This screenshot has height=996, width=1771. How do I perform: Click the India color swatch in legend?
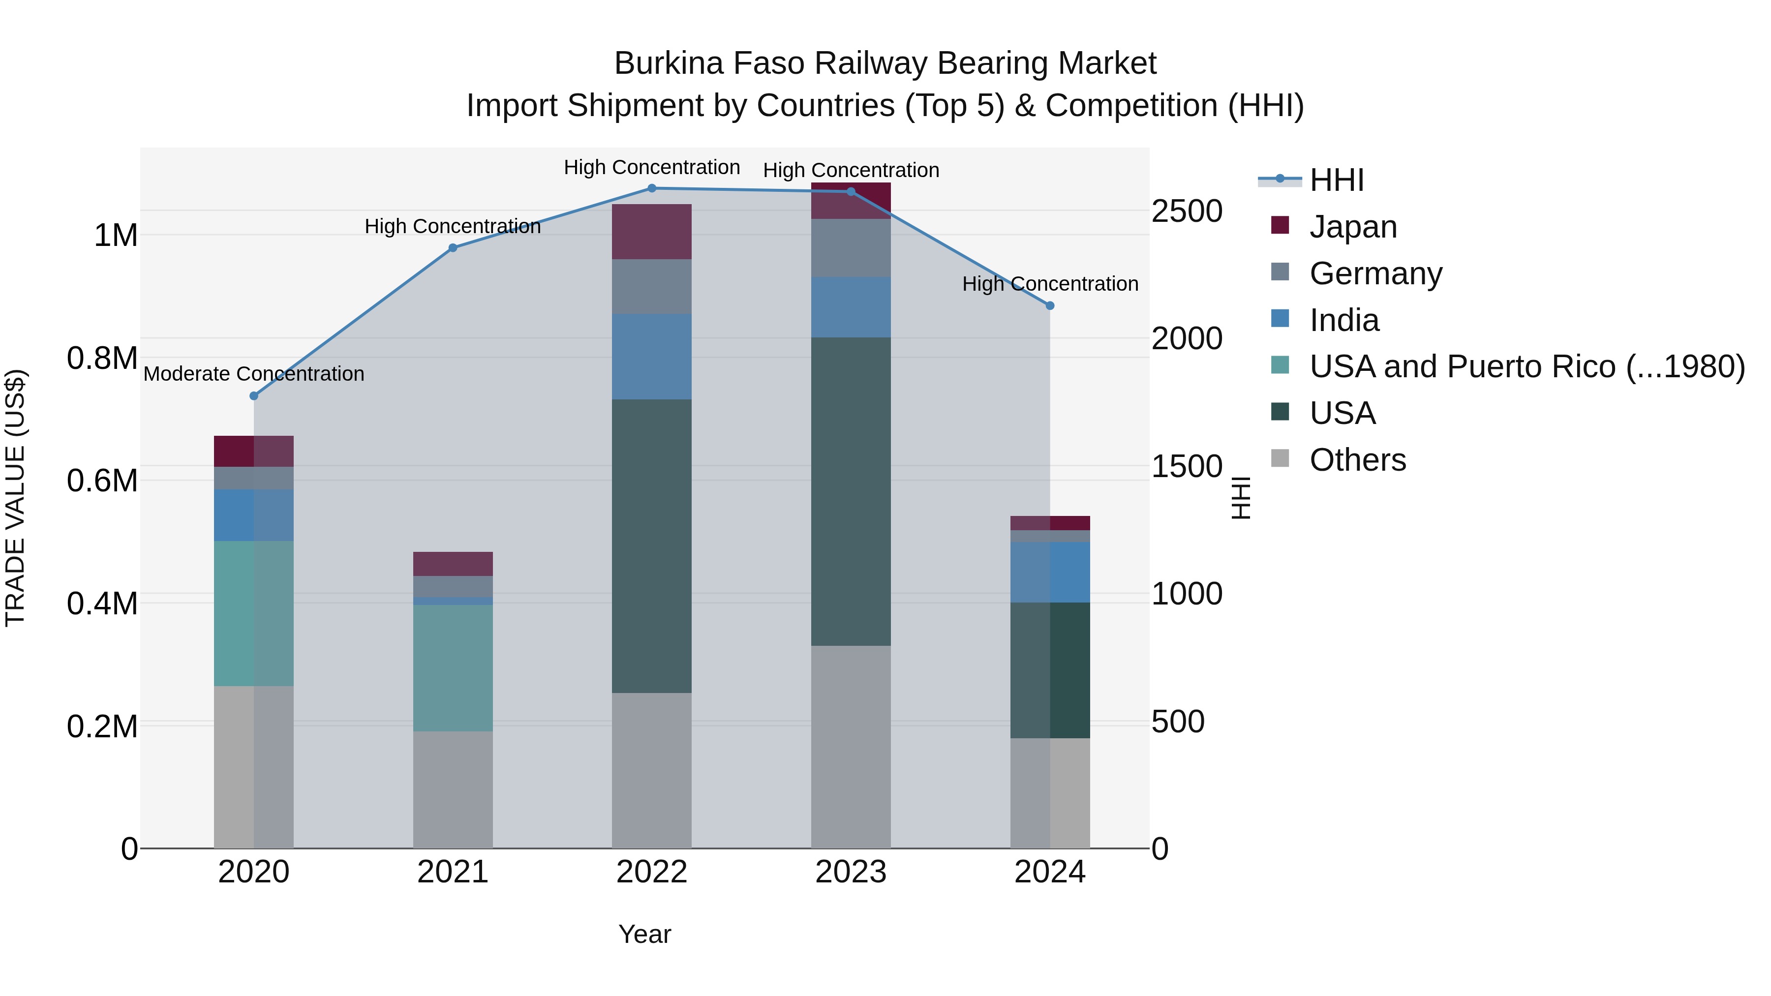pos(1280,318)
